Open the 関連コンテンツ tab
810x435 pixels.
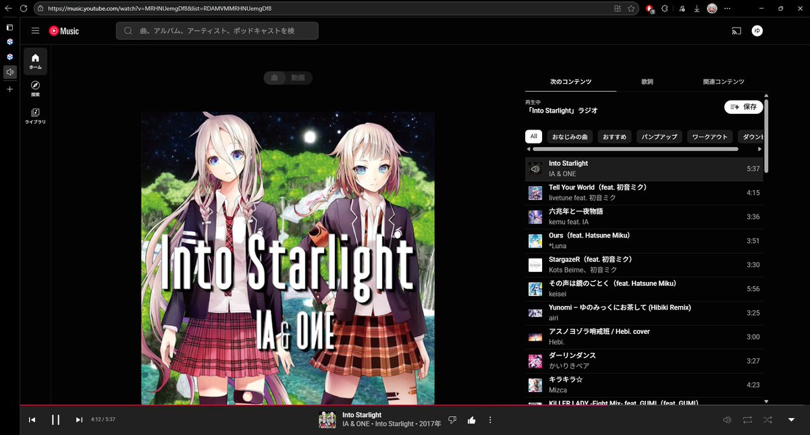724,82
